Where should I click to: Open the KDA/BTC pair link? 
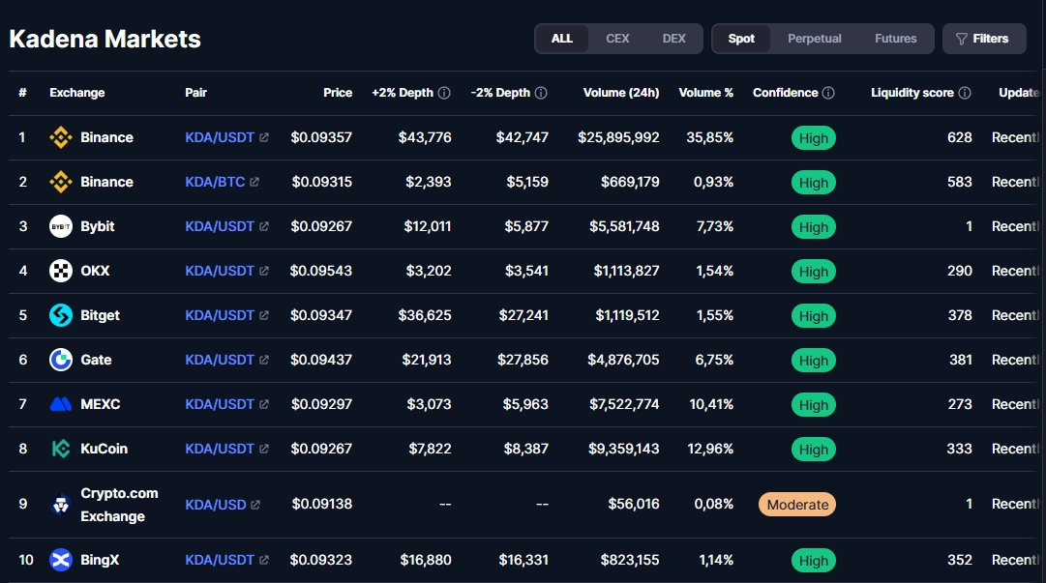point(215,182)
